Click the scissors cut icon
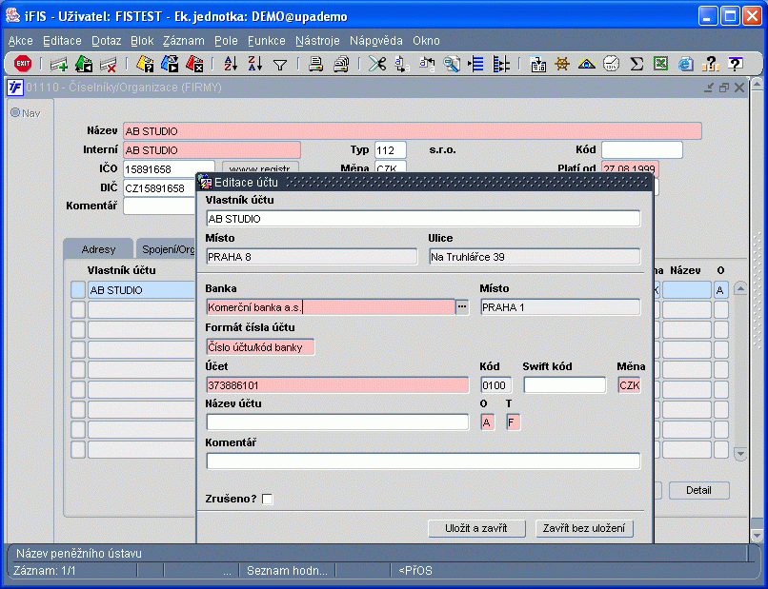 tap(377, 64)
